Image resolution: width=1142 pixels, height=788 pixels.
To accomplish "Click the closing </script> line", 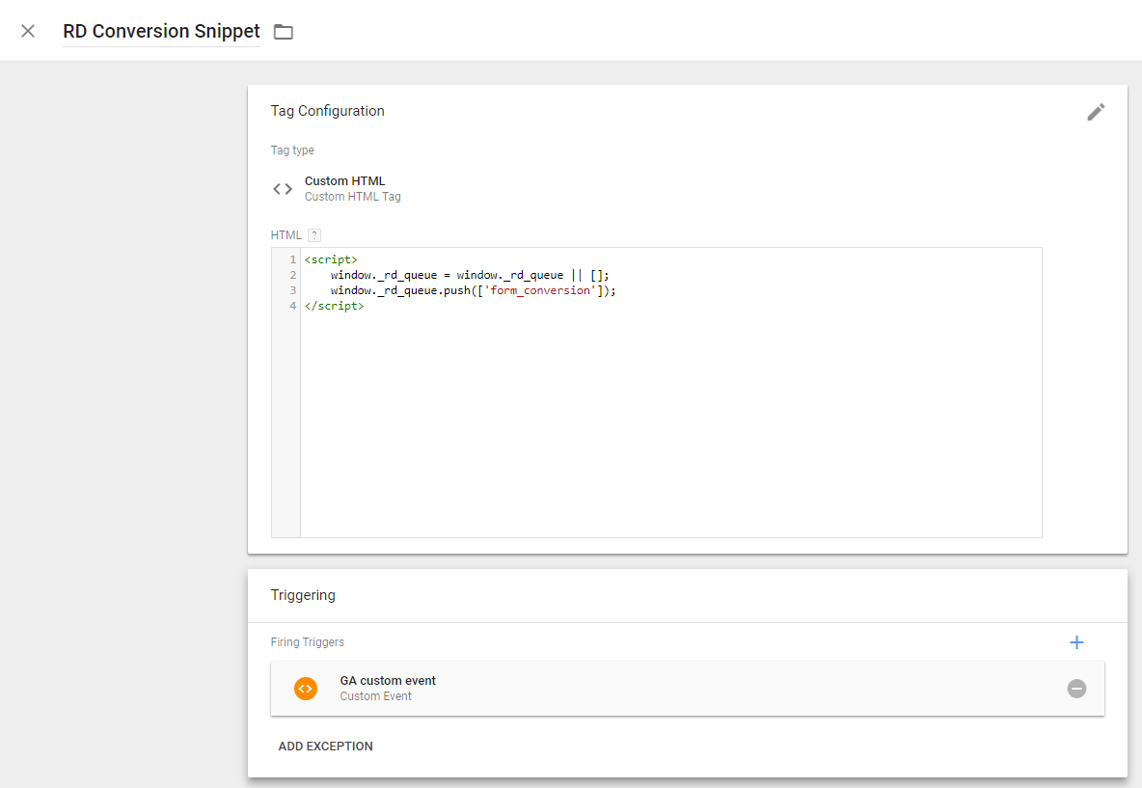I will (x=335, y=306).
